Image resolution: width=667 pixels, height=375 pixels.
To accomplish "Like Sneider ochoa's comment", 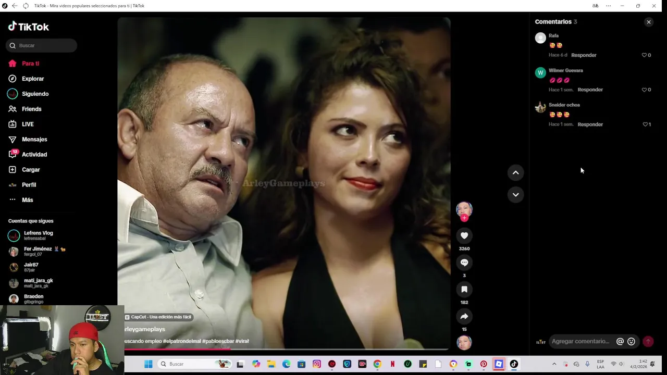I will tap(645, 124).
